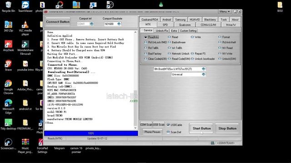Click the COM Scan button
Screen dimensions: 291x163
[x=146, y=125]
